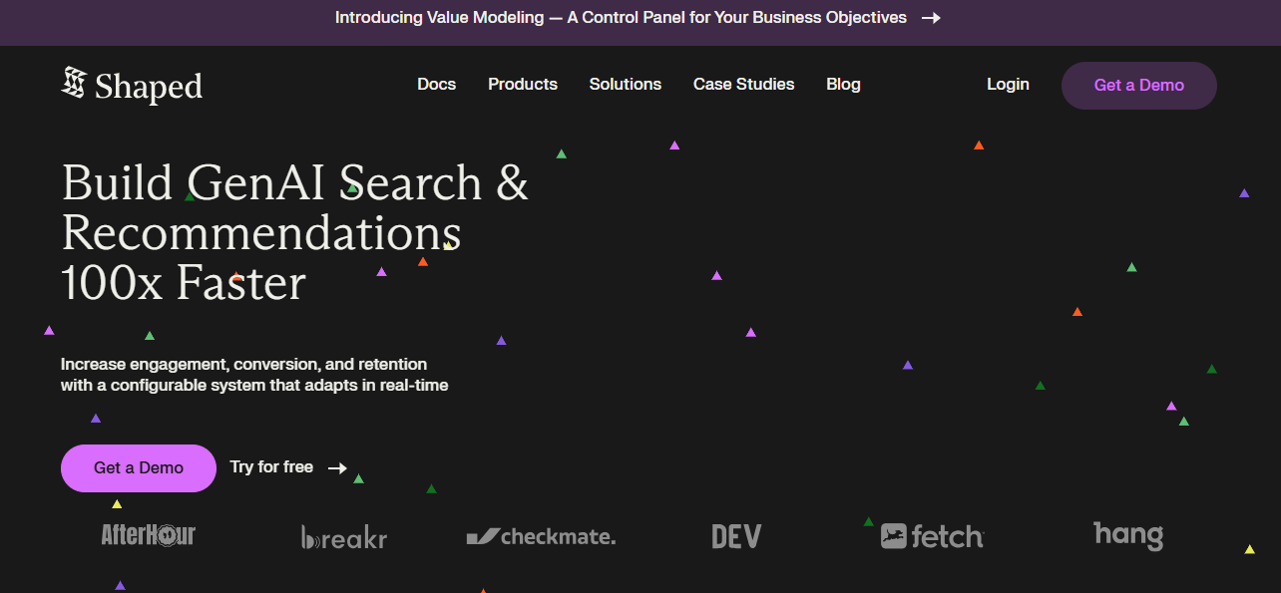
Task: Click the fetch logo
Action: (x=933, y=536)
